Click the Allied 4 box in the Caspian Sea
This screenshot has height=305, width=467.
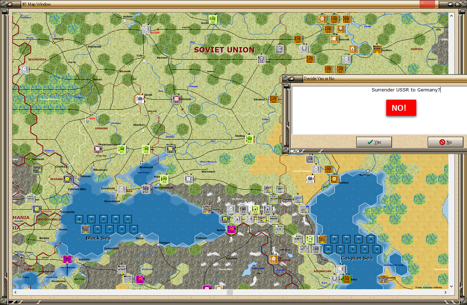tap(371, 239)
